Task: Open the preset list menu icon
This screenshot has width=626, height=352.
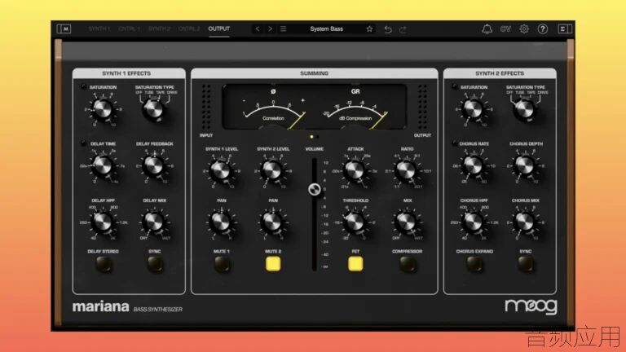Action: (283, 29)
